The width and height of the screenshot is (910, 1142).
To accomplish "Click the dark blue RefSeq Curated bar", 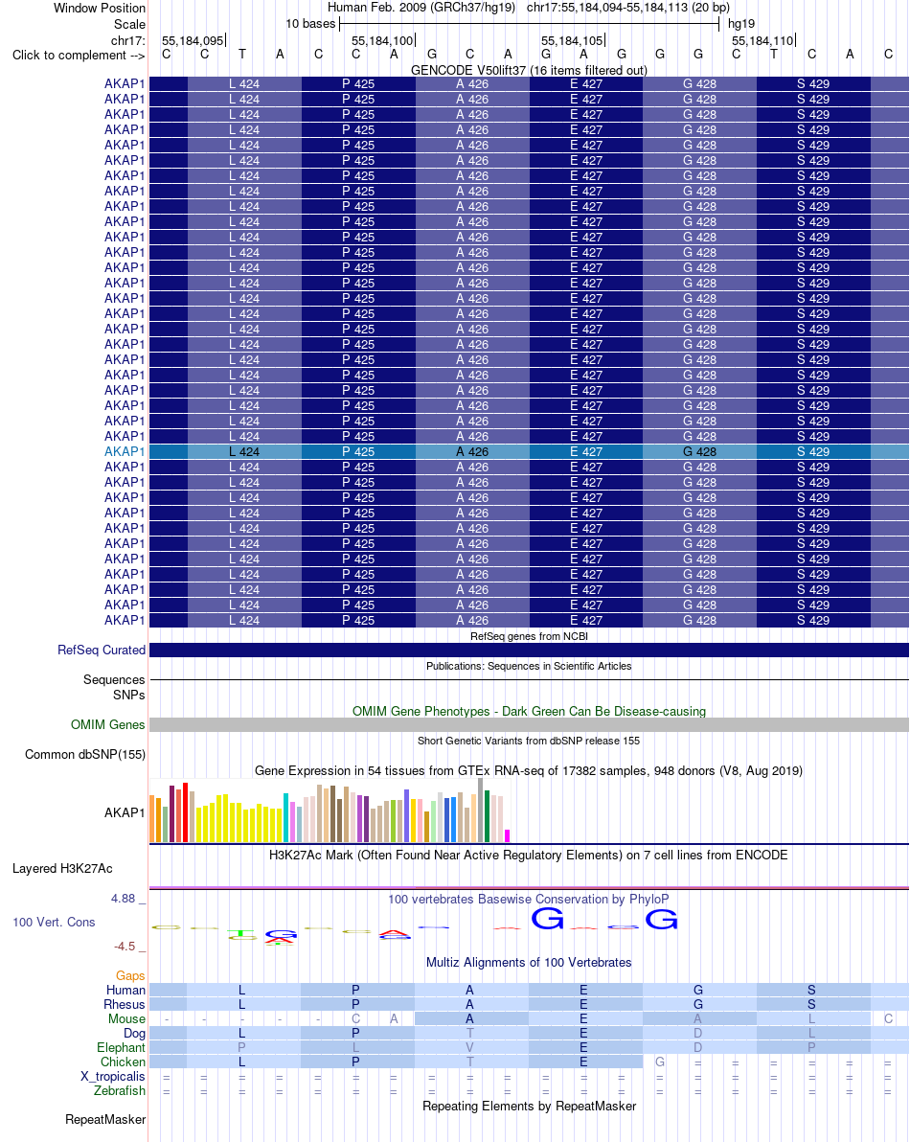I will [529, 651].
